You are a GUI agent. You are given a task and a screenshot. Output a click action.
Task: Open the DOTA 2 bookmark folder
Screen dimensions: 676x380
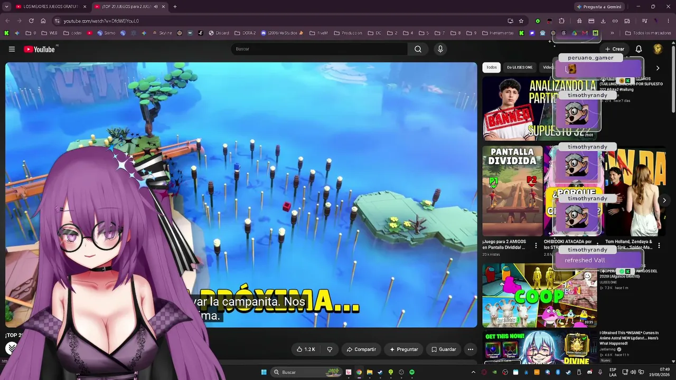[245, 33]
